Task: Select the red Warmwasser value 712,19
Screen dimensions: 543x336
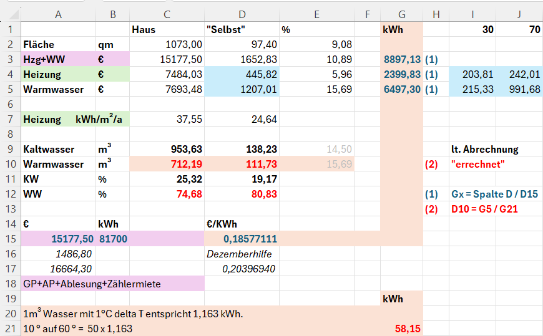Action: pos(167,164)
